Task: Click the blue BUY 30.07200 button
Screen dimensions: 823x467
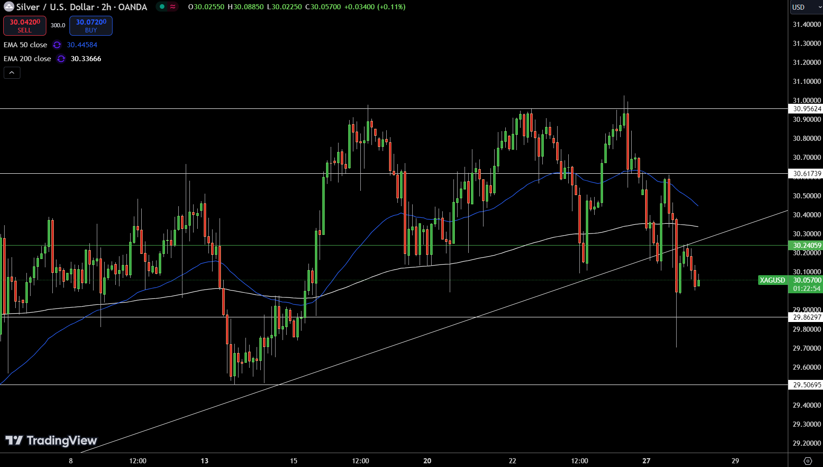Action: click(91, 25)
